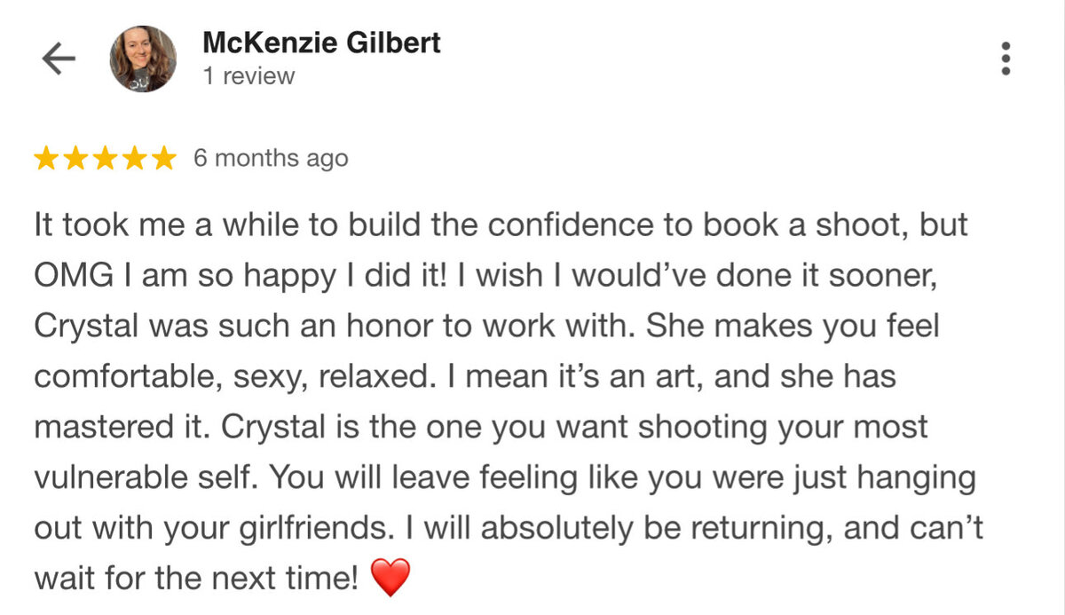Click 'wait for the next time!' text

(x=197, y=580)
